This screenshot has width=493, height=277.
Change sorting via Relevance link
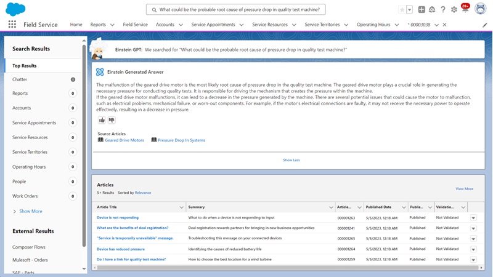click(x=143, y=193)
